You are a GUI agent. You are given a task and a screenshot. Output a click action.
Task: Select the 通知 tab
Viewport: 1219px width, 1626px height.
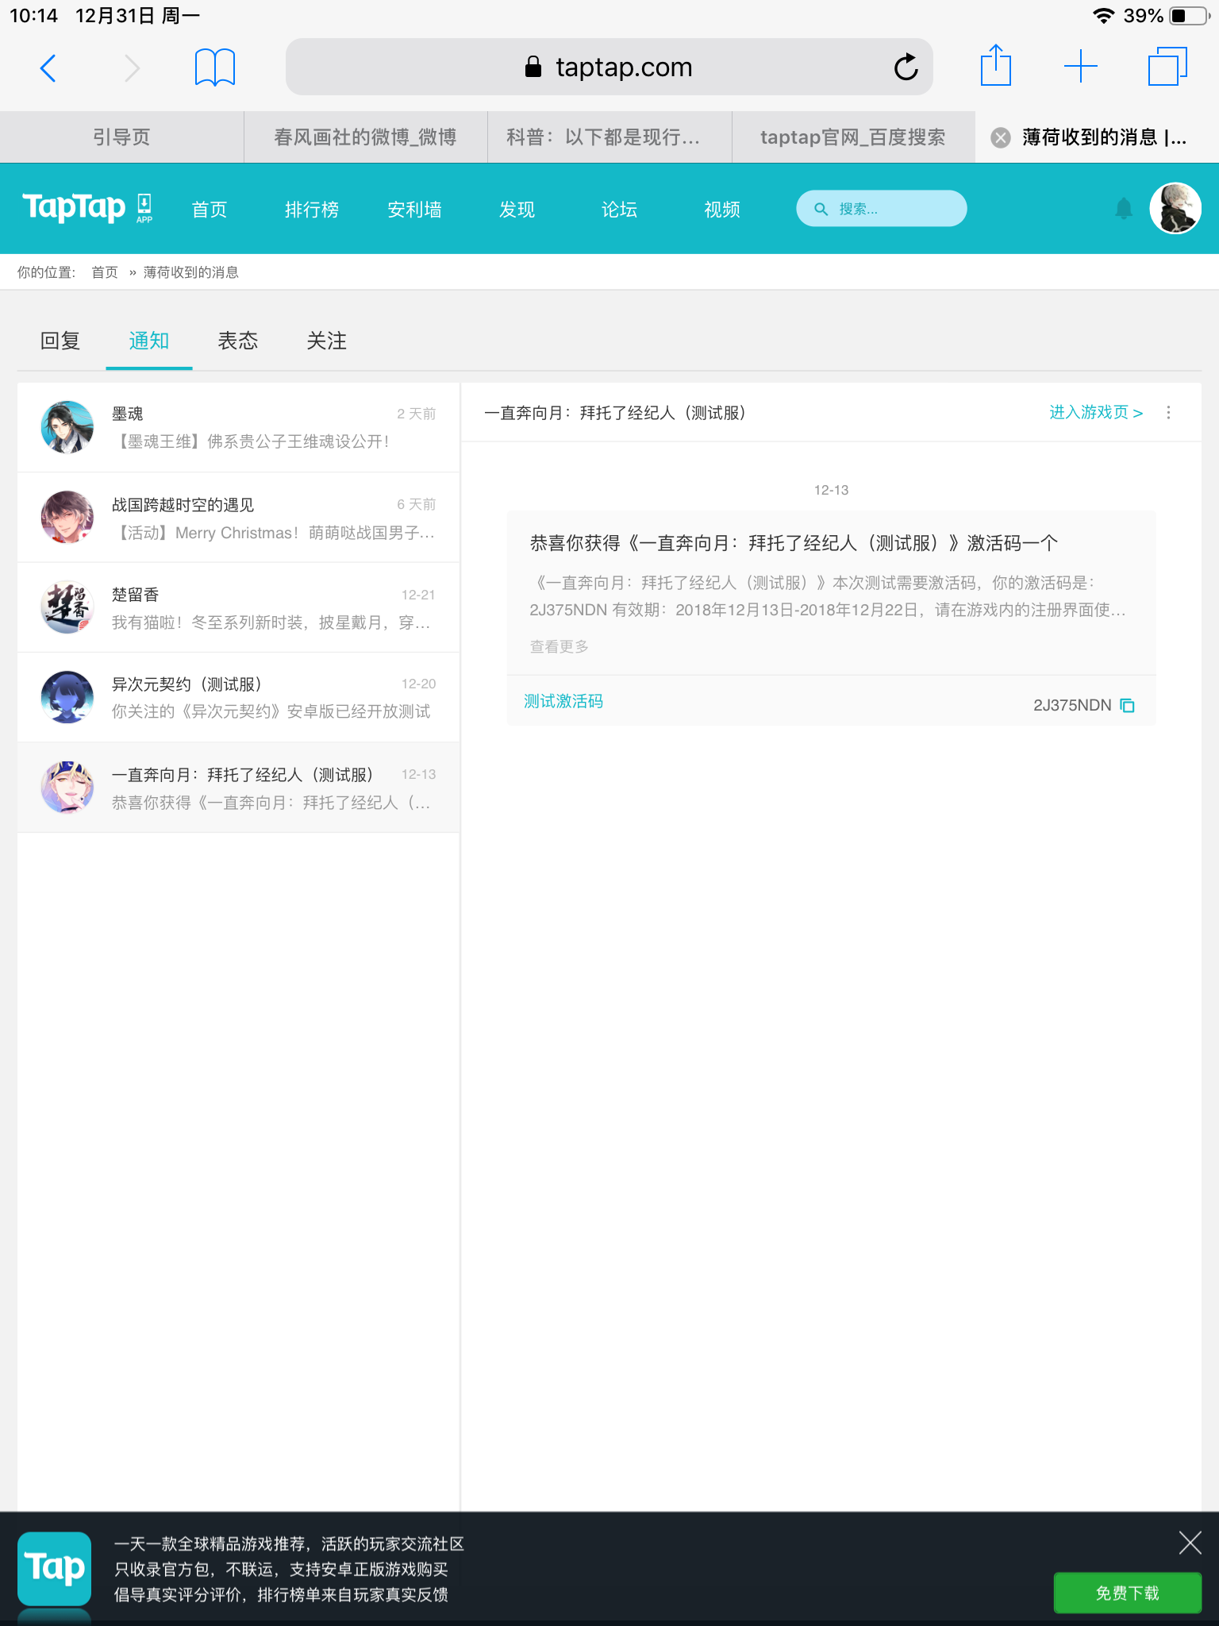(149, 341)
